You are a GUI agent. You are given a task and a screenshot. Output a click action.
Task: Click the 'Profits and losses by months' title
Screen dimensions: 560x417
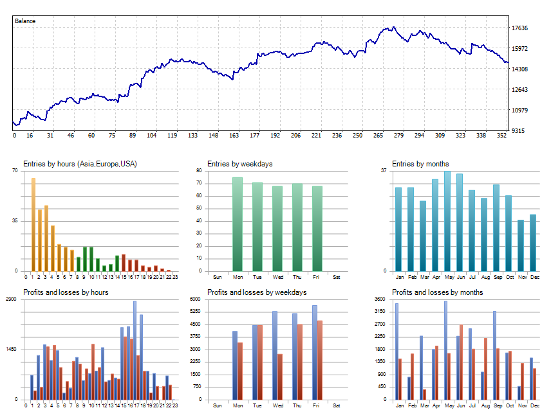438,292
